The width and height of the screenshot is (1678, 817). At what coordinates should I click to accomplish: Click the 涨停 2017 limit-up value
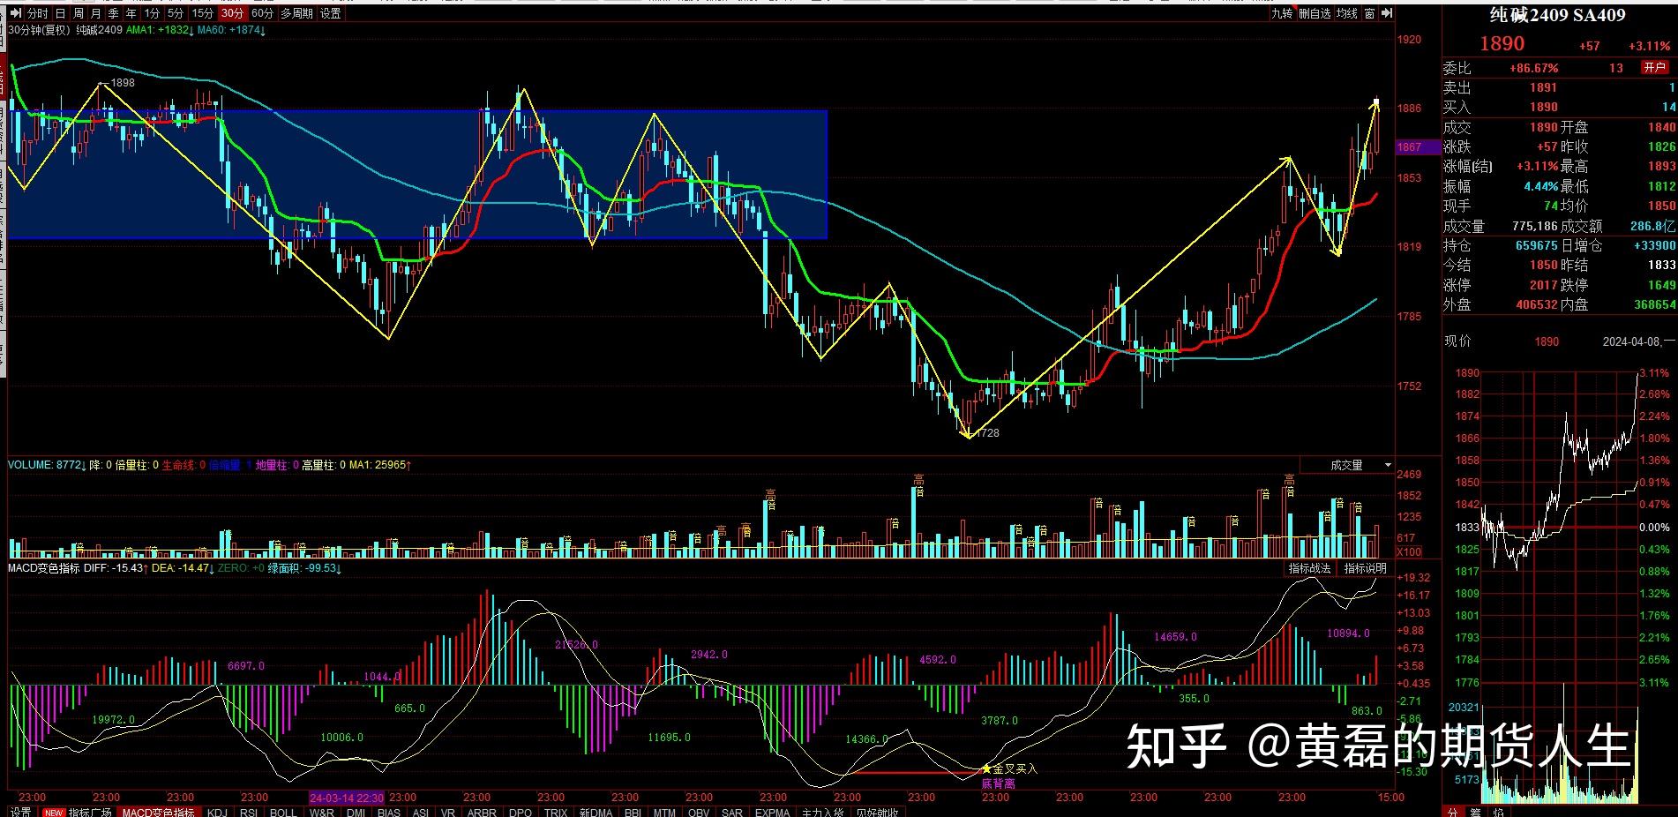click(x=1543, y=285)
